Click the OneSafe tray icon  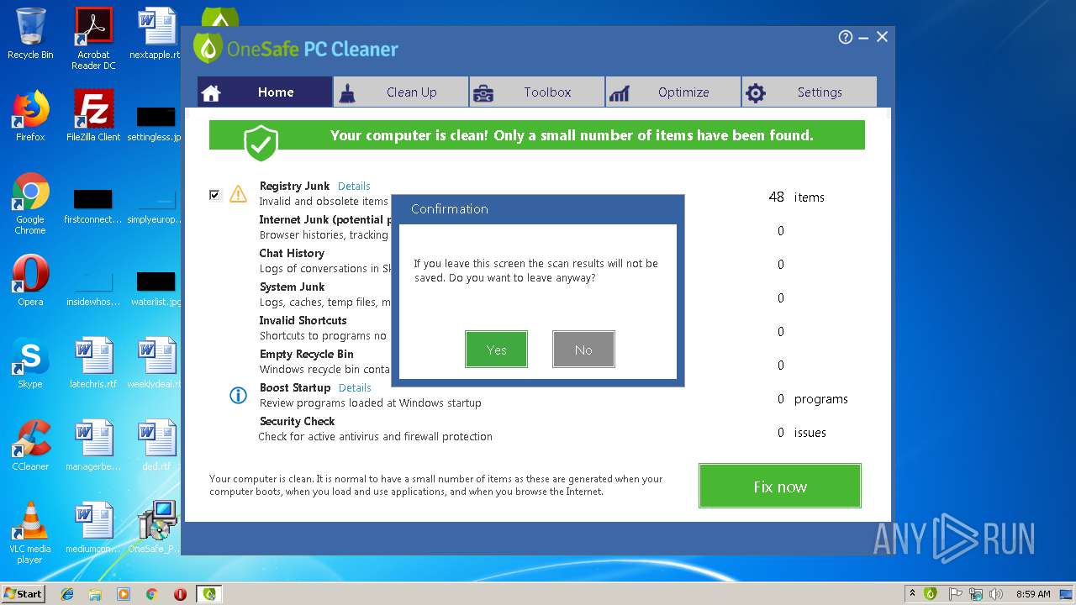(931, 593)
